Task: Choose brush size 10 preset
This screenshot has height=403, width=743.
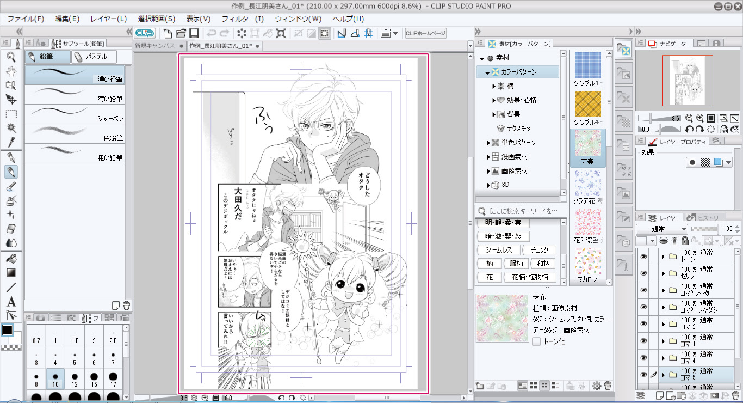Action: 55,379
